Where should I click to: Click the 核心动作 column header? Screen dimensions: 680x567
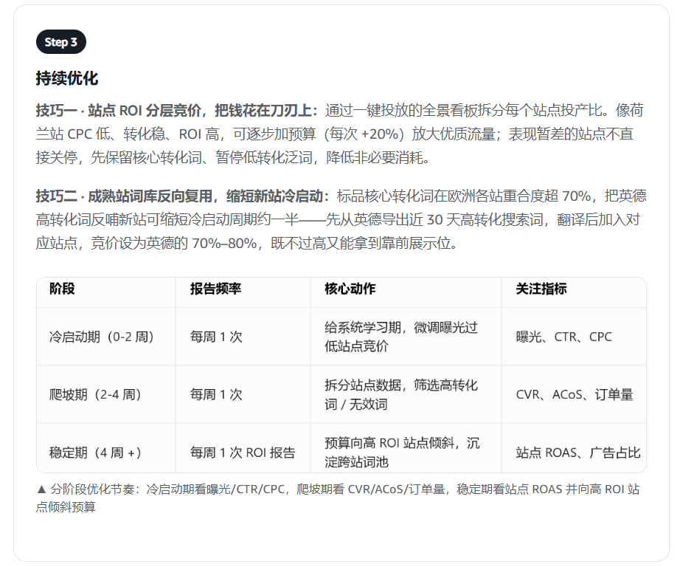pyautogui.click(x=350, y=289)
